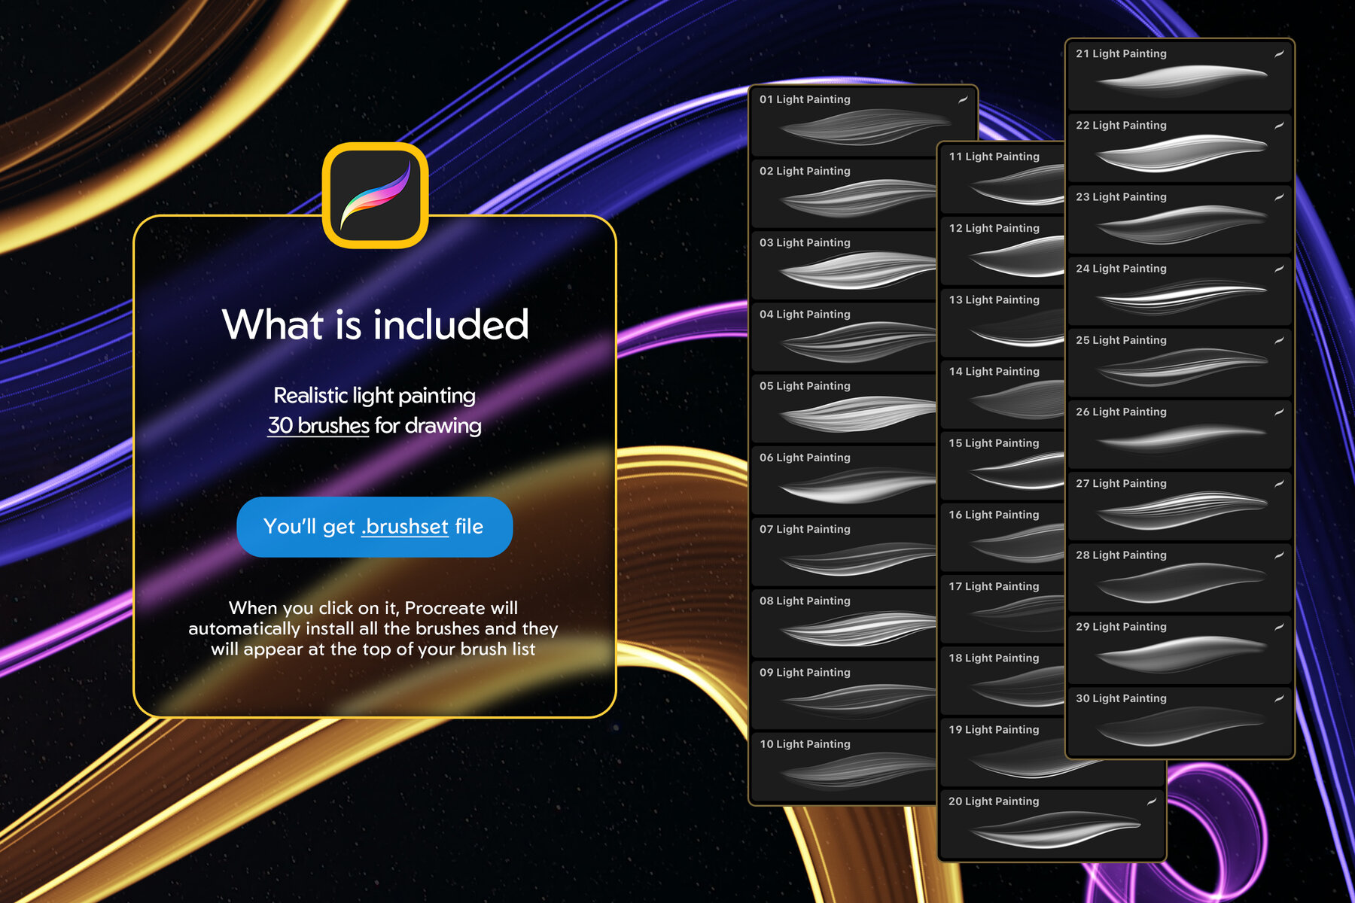Click the What is included heading
Screen dimensions: 1355x903
(x=375, y=324)
